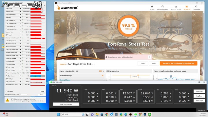Click the Log Data button in PCAT
The image size is (208, 117).
click(x=199, y=96)
